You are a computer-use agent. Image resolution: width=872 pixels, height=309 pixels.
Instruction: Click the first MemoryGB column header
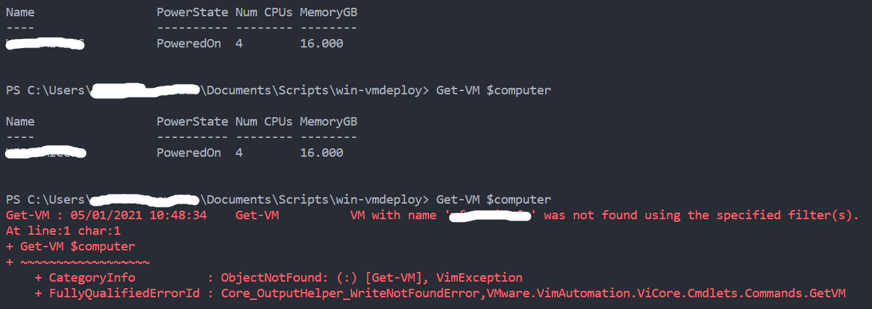pos(329,12)
